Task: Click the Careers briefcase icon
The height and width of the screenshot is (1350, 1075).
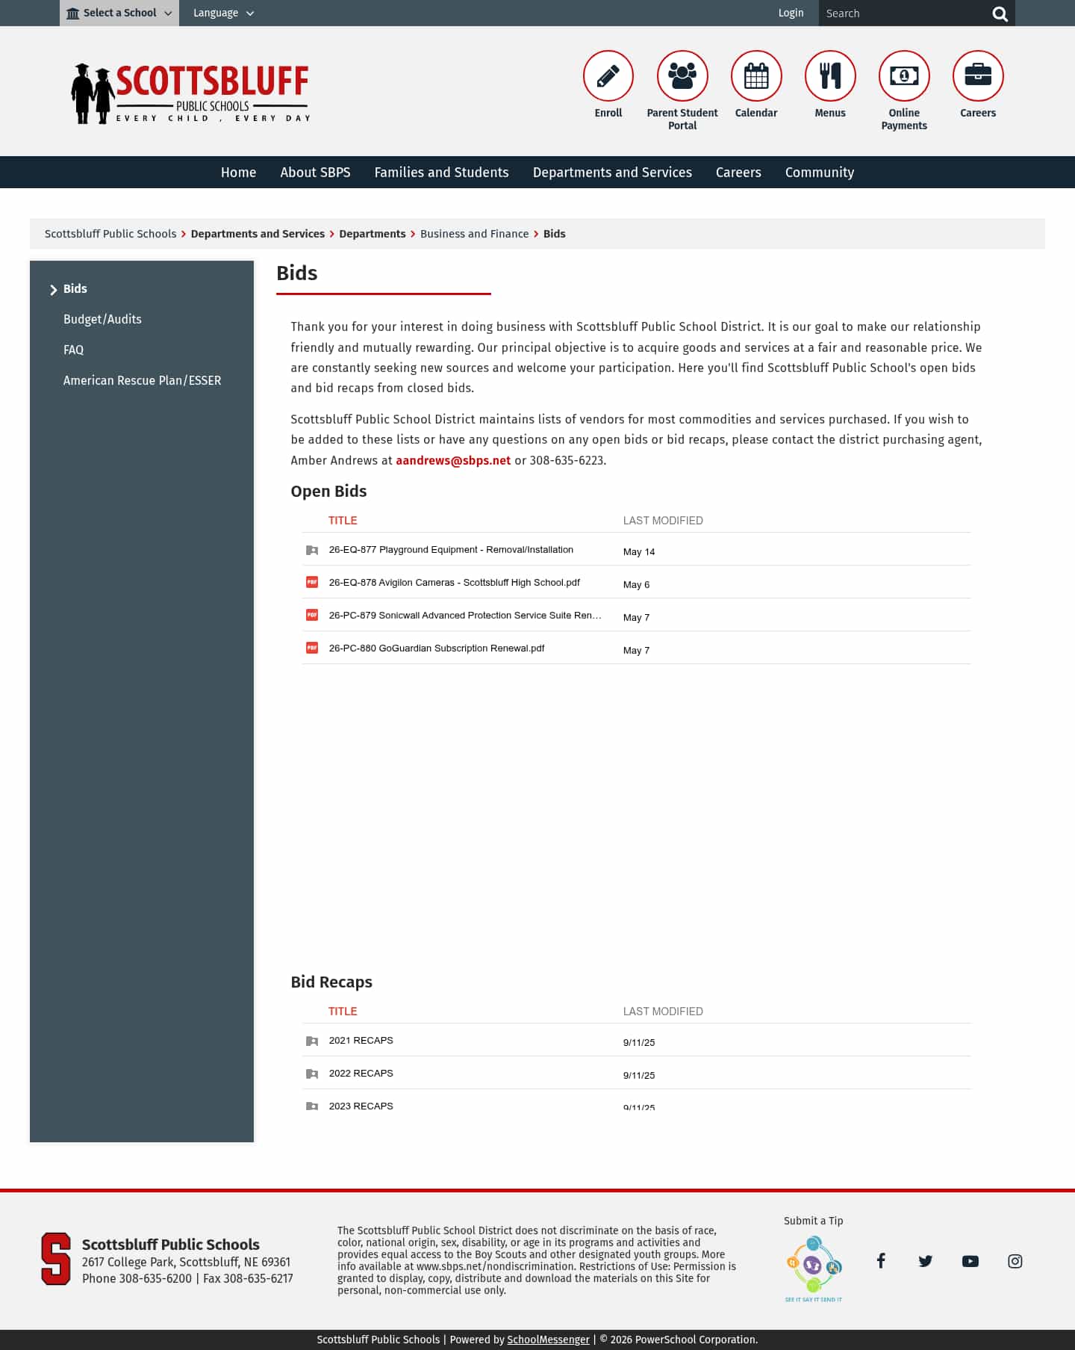Action: coord(977,75)
